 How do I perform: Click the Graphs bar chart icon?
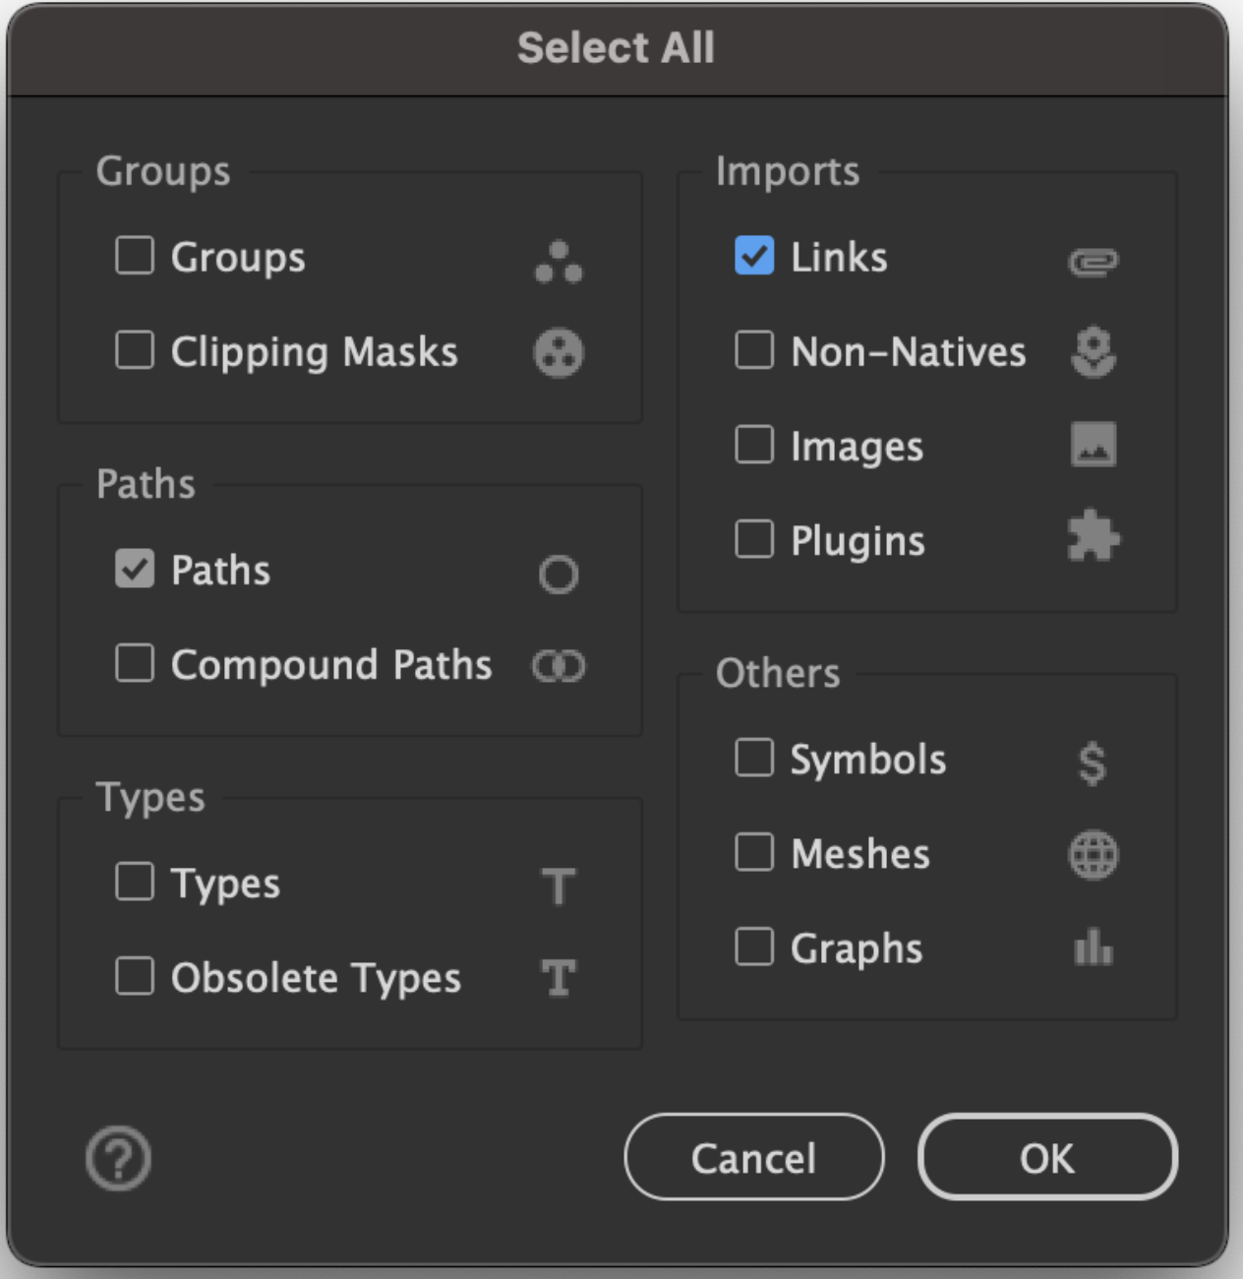(x=1093, y=948)
